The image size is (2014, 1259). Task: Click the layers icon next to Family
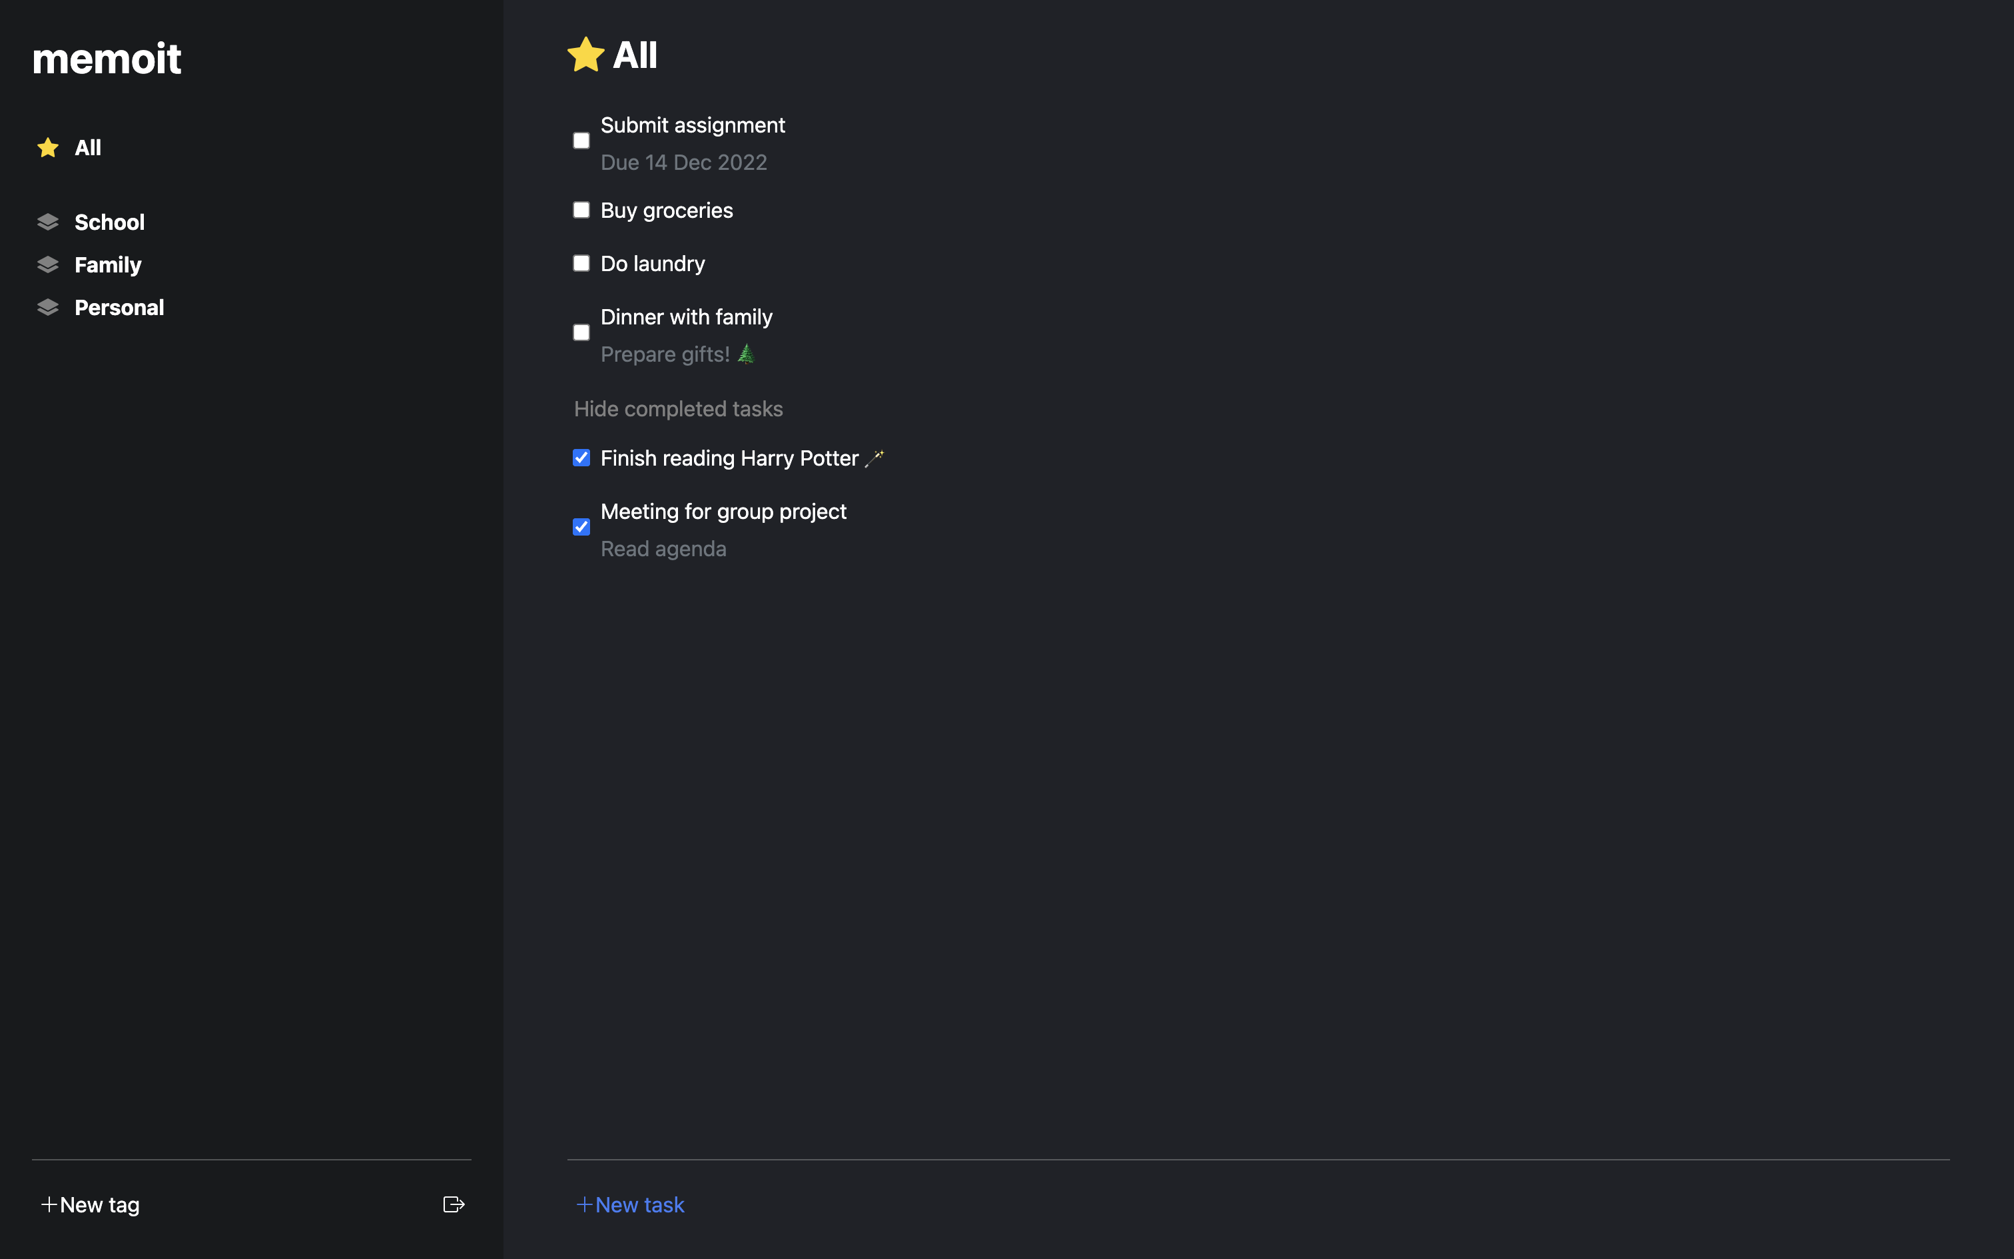(x=48, y=265)
